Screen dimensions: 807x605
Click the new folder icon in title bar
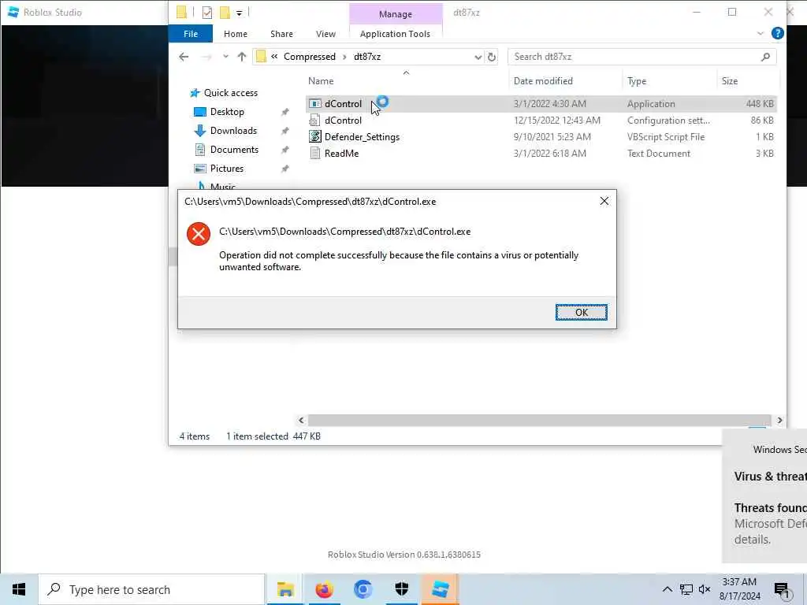coord(225,13)
